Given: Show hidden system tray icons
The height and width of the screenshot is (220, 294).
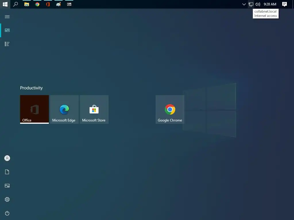Looking at the screenshot, I should click(244, 4).
